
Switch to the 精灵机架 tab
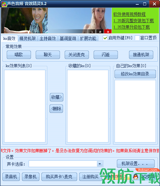[28, 38]
